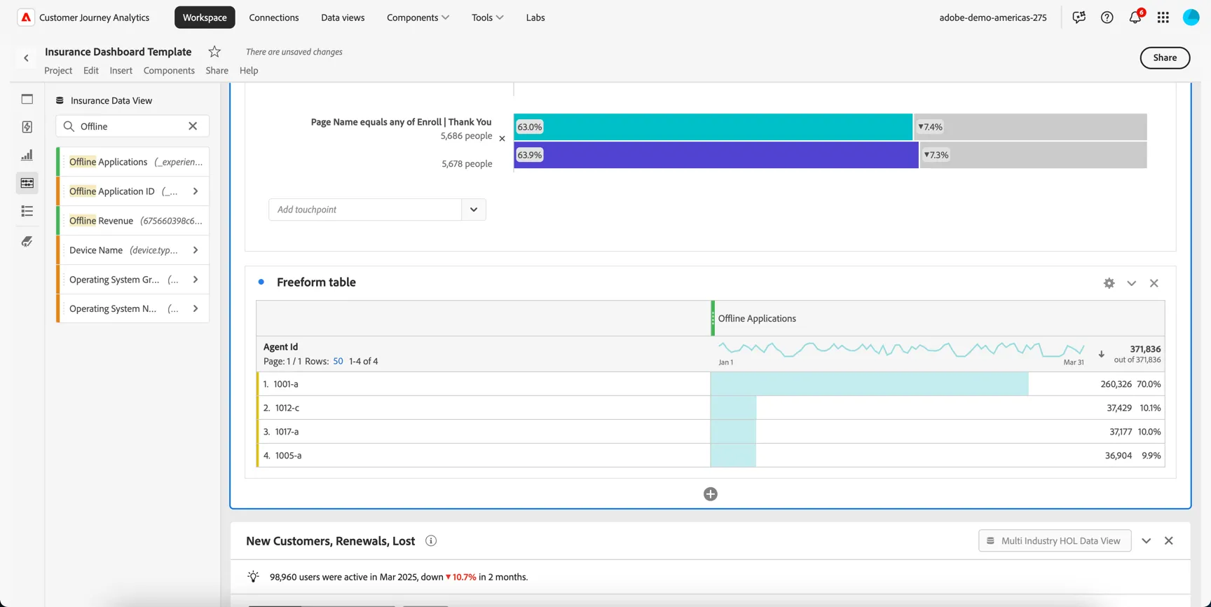The image size is (1211, 607).
Task: Go back using the left arrow
Action: [27, 58]
